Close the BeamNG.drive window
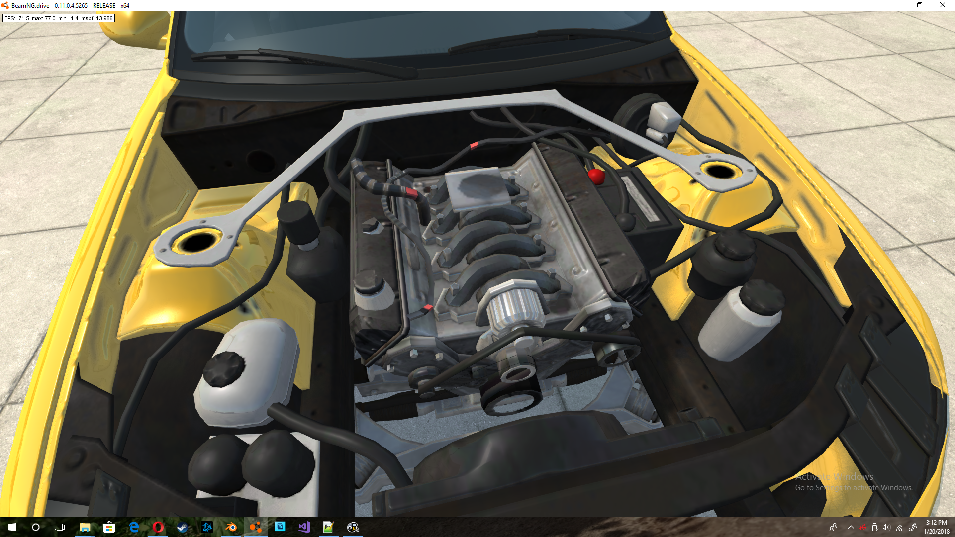Image resolution: width=955 pixels, height=537 pixels. tap(943, 5)
